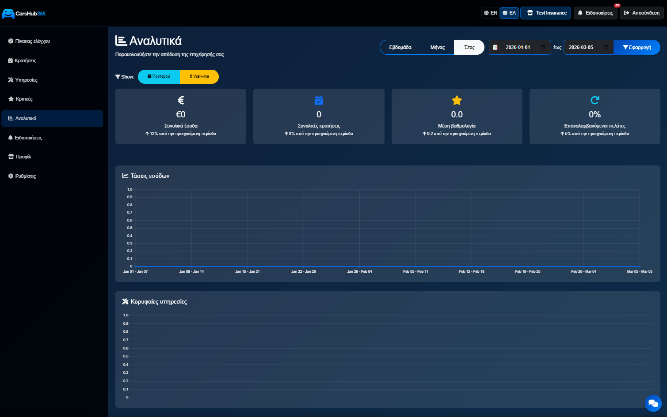Select the Εβδομάδα period tab

pyautogui.click(x=400, y=47)
